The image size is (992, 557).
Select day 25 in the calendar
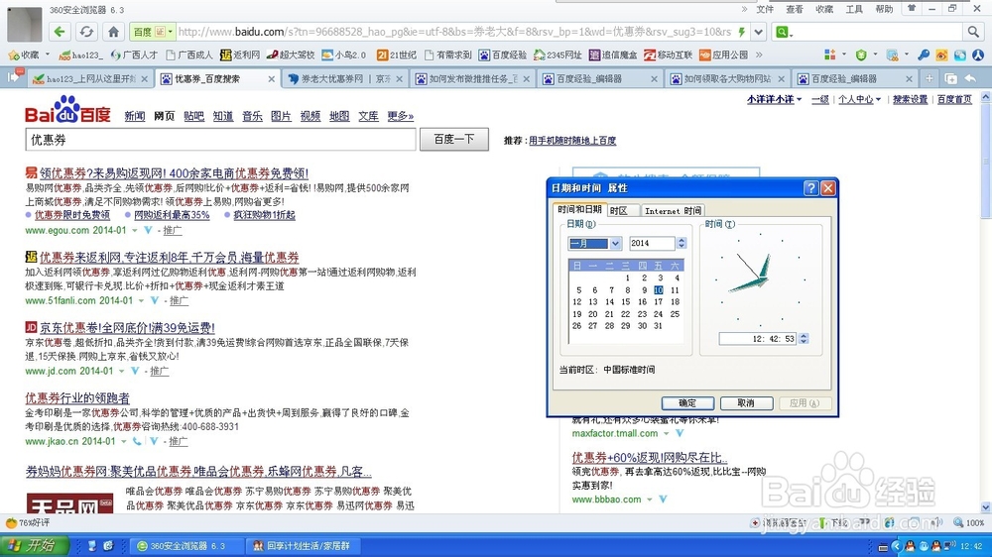675,313
